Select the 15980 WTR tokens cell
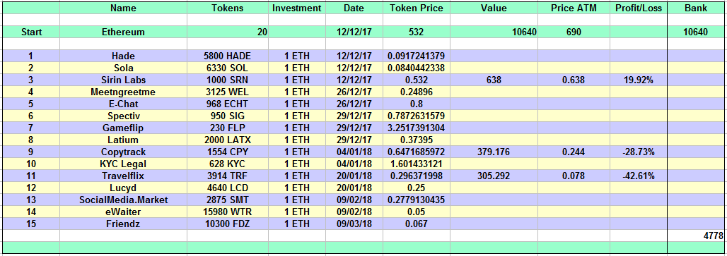The height and width of the screenshot is (256, 727). tap(228, 212)
